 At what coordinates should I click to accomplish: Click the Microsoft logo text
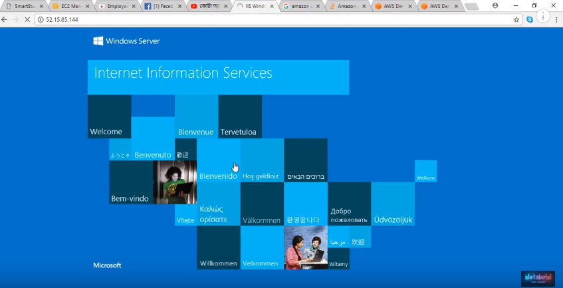(x=107, y=265)
